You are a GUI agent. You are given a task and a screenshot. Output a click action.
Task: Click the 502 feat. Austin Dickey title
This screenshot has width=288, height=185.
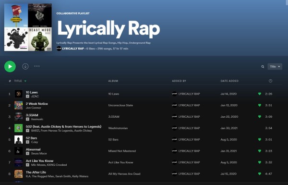pos(63,126)
